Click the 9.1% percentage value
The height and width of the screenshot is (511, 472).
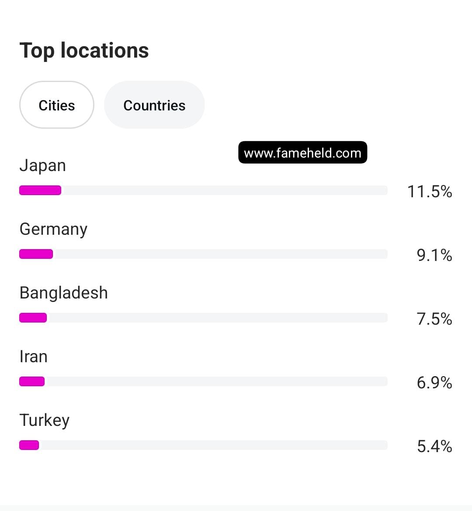[433, 256]
